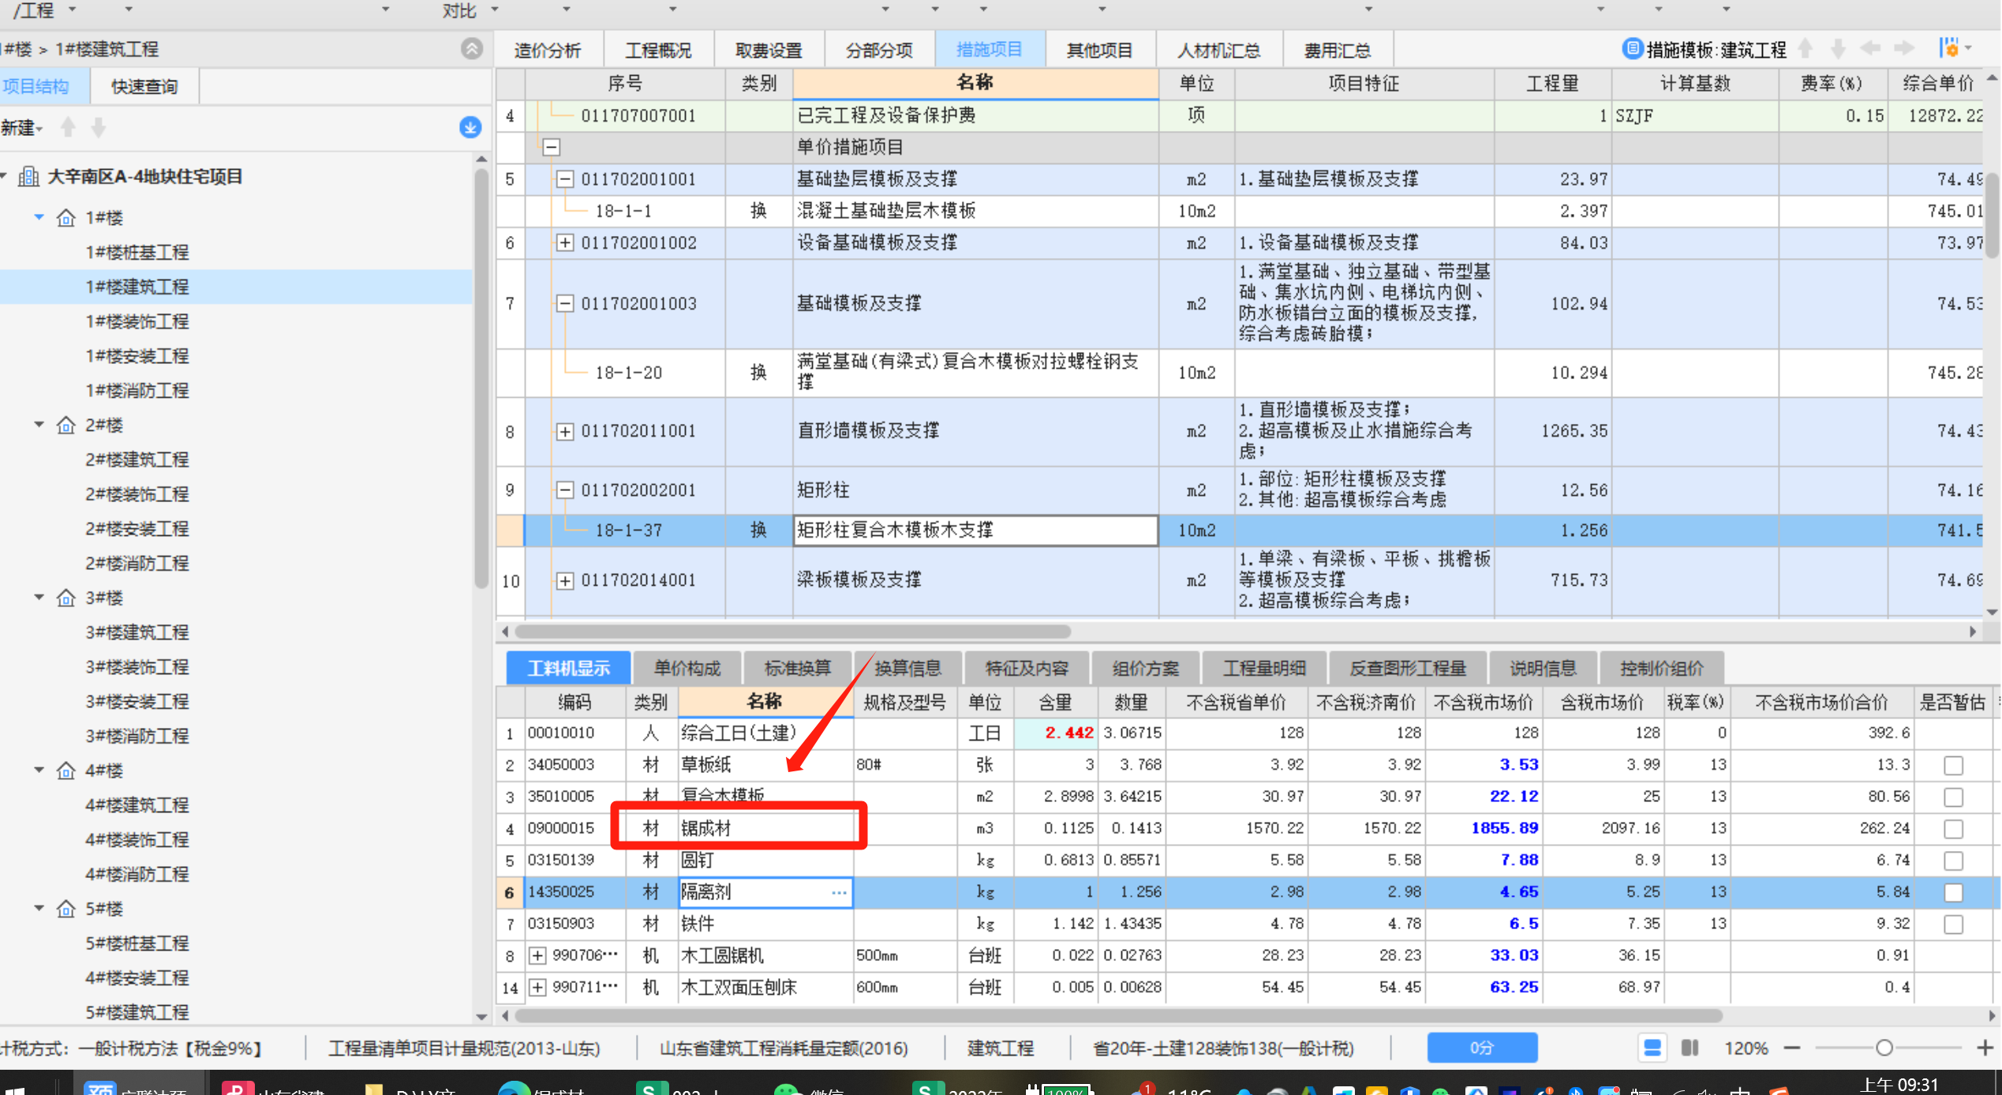Screen dimensions: 2002x1095
Task: Switch to the 分部分项 tab
Action: pyautogui.click(x=879, y=50)
